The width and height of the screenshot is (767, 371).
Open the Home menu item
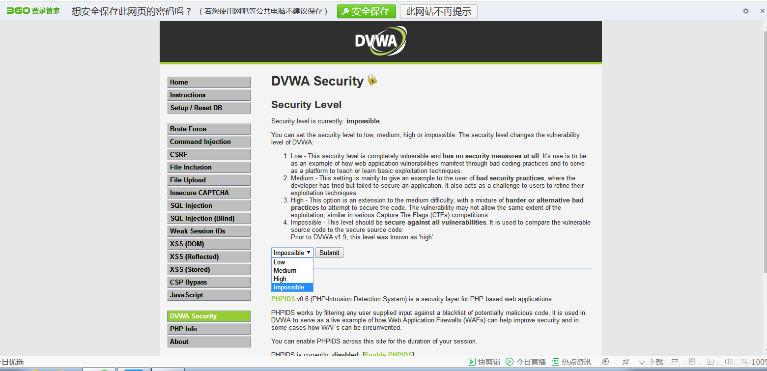209,82
